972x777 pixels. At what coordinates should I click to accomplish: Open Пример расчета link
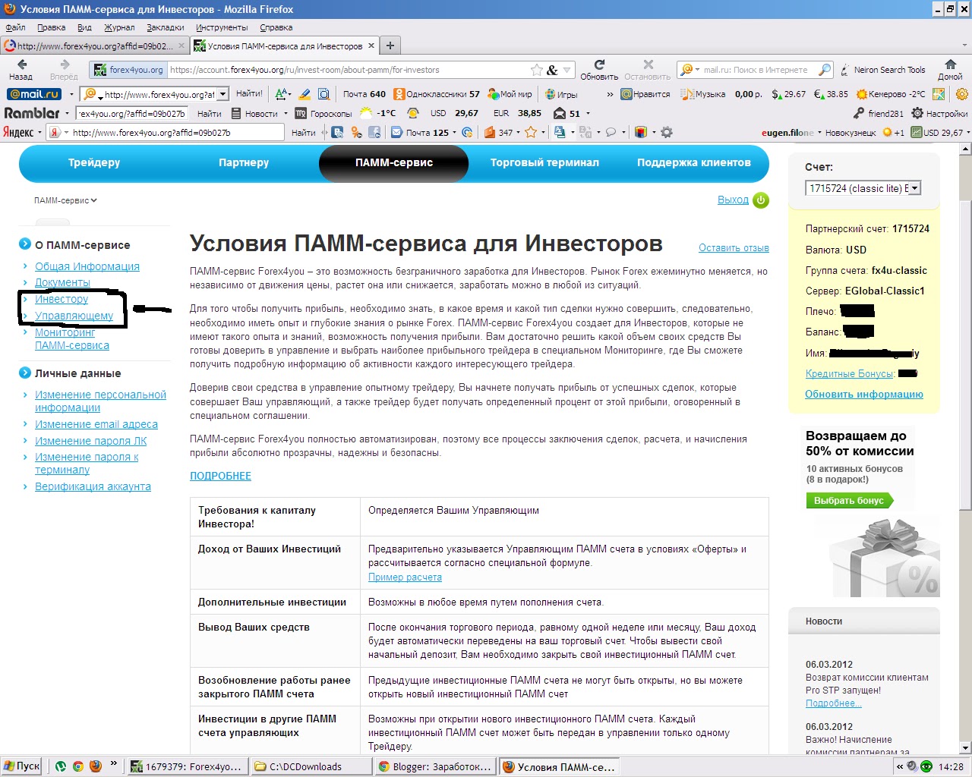pyautogui.click(x=405, y=577)
